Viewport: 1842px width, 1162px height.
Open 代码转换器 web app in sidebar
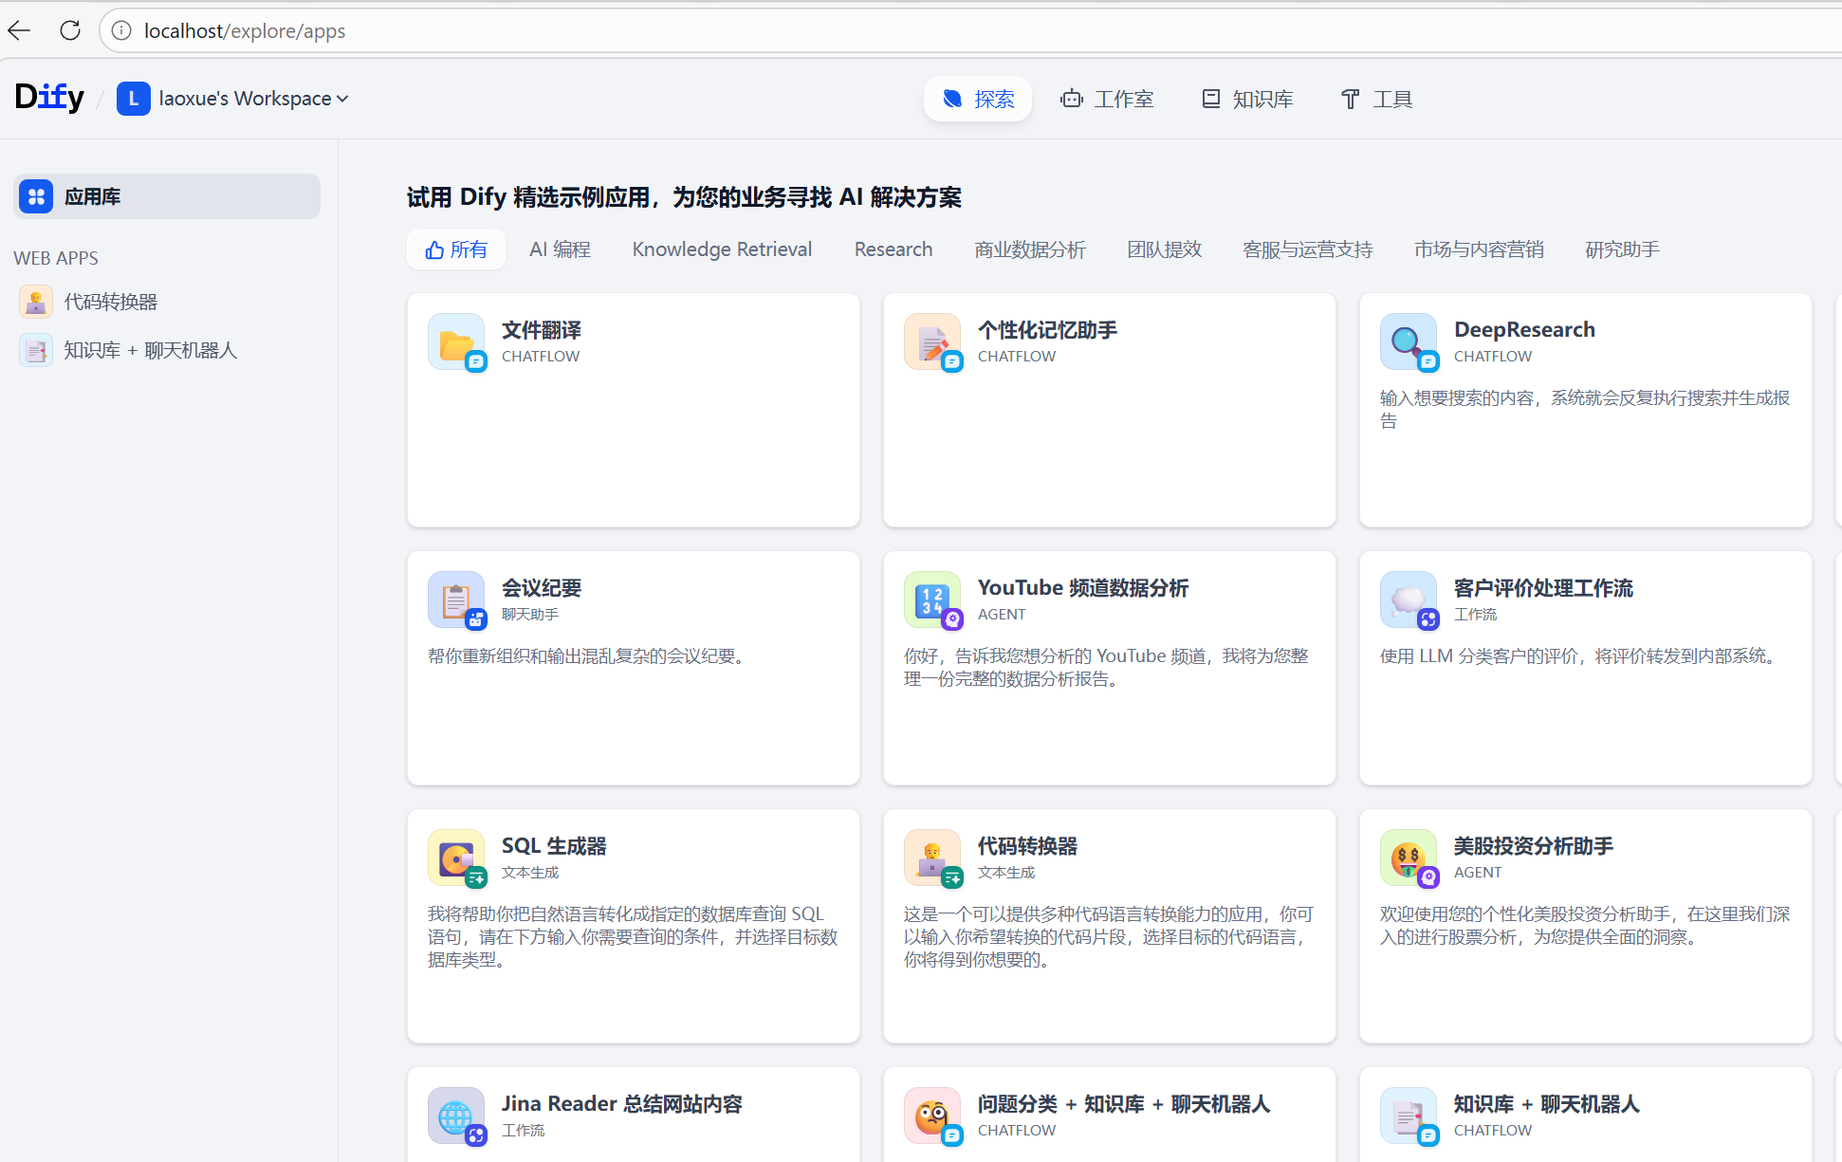click(x=110, y=302)
